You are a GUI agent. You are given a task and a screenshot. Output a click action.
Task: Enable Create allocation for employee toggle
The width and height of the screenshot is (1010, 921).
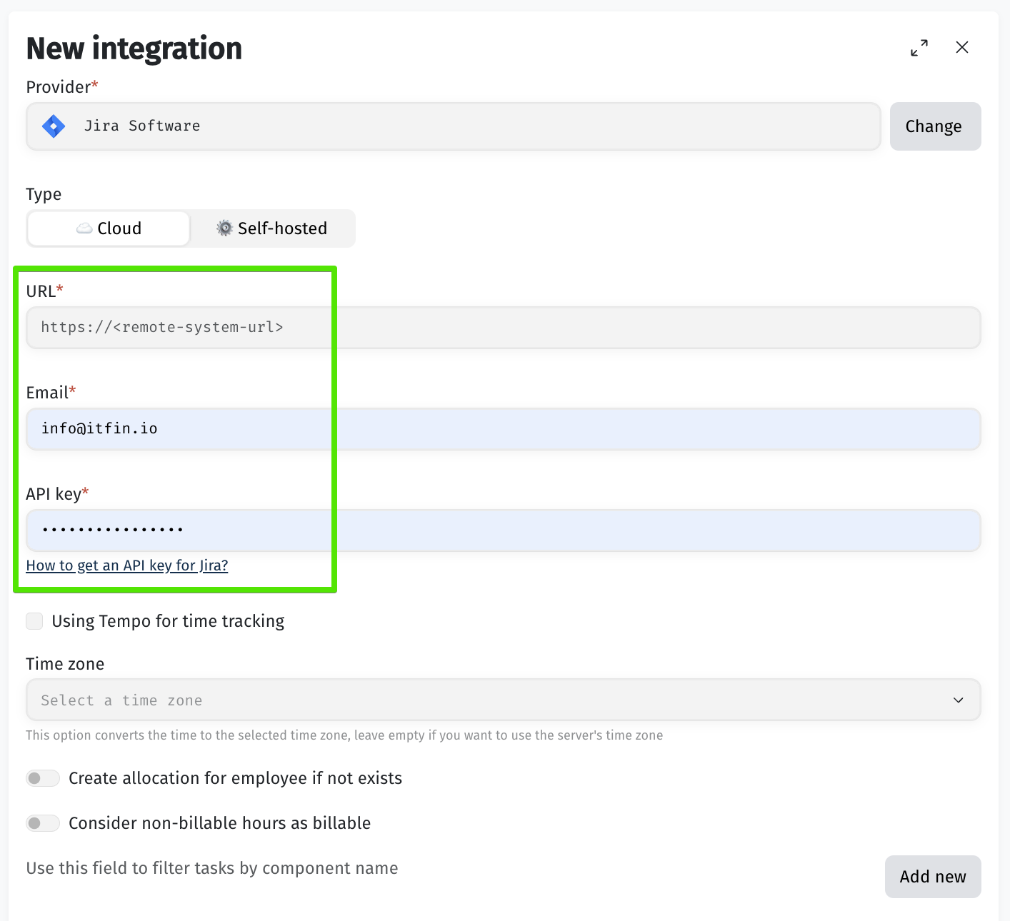(x=43, y=778)
